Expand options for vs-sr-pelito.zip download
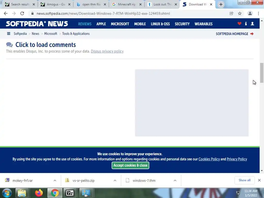This screenshot has width=264, height=198. [115, 180]
